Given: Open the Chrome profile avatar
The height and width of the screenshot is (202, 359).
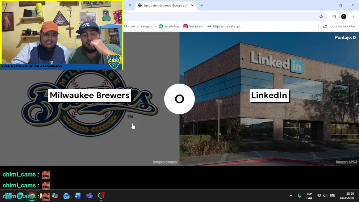Looking at the screenshot, I should click(344, 17).
